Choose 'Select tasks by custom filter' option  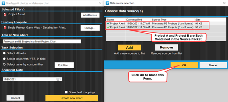tap(4, 64)
